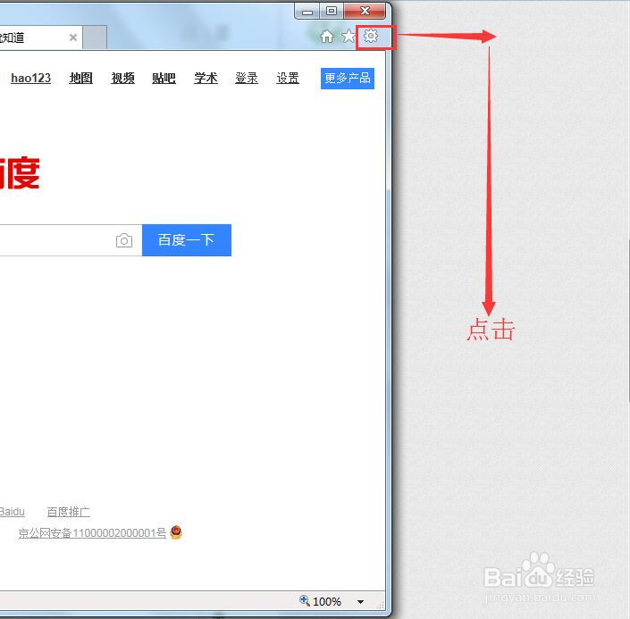Viewport: 630px width, 619px height.
Task: Open the 京公网安备 registration link
Action: click(x=92, y=533)
